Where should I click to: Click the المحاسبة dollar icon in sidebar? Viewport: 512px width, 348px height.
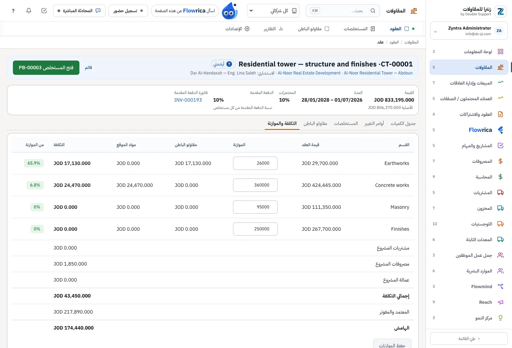pyautogui.click(x=501, y=177)
